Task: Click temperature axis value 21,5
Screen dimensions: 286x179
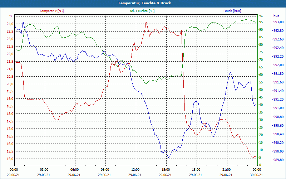Action: click(10, 61)
